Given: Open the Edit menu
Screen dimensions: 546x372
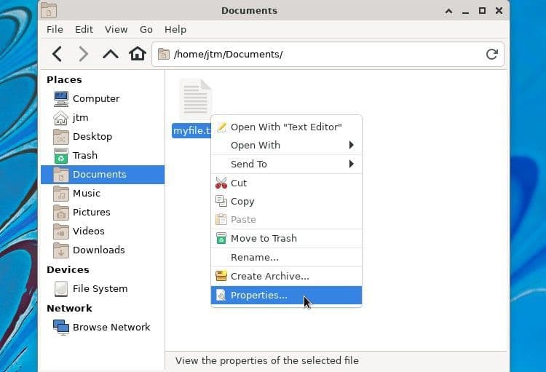Looking at the screenshot, I should tap(84, 29).
